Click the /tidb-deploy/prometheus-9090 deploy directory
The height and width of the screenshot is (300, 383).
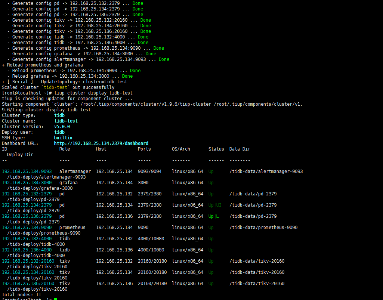tap(44, 233)
